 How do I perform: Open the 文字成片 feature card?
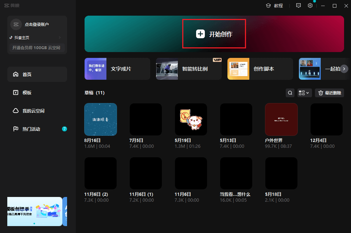click(x=117, y=69)
